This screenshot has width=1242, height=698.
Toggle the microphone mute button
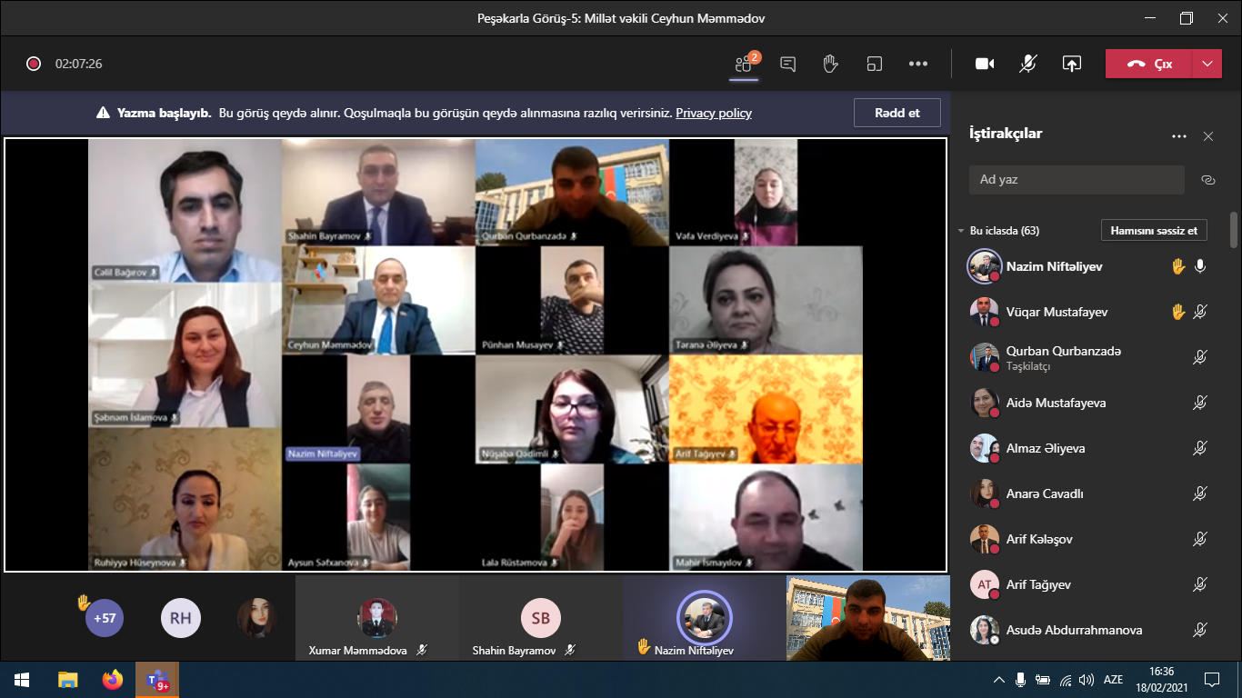click(1028, 64)
